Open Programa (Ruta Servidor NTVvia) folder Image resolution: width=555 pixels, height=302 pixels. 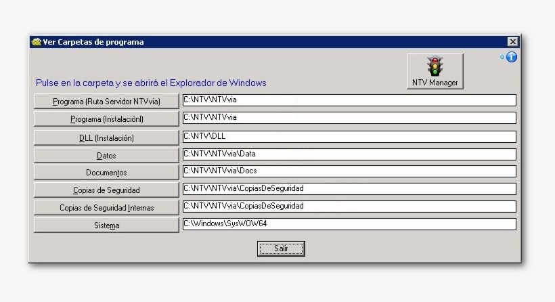pyautogui.click(x=106, y=102)
